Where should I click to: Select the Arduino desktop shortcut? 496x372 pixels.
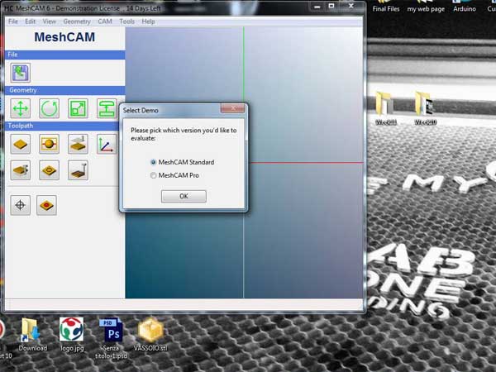tap(465, 7)
